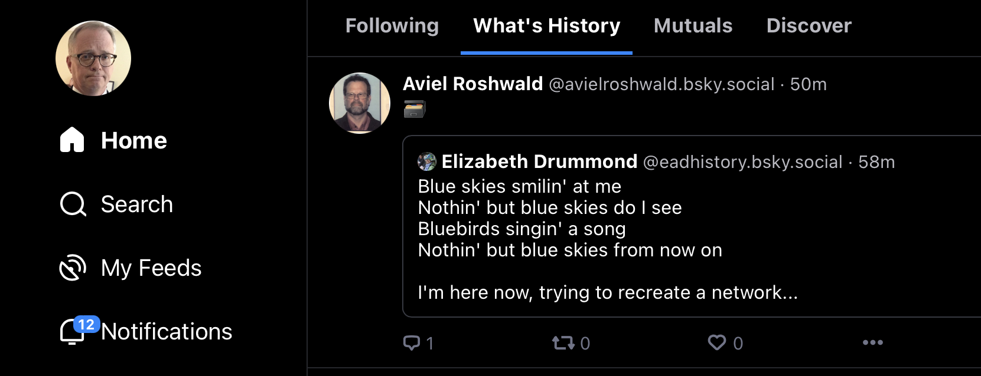Switch to the Following tab
This screenshot has height=376, width=981.
392,25
